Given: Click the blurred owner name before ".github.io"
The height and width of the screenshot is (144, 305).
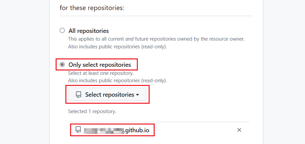Looking at the screenshot, I should pyautogui.click(x=104, y=130).
